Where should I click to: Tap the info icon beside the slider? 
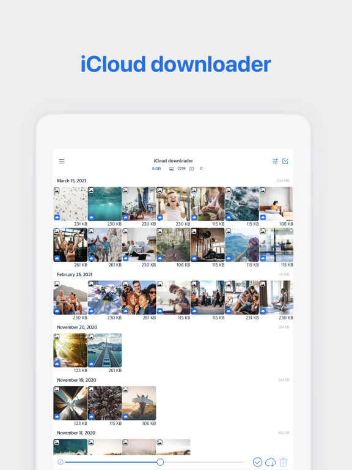60,462
